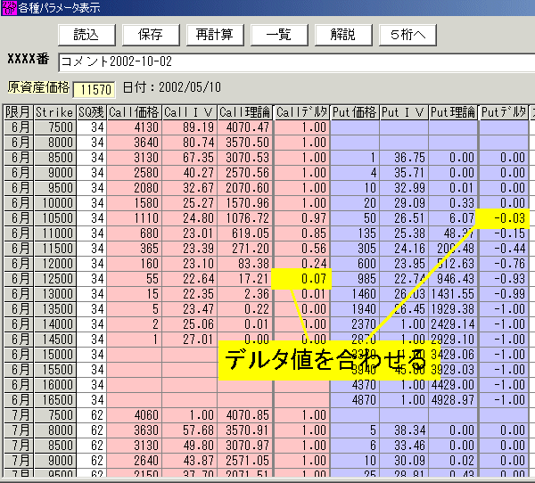Viewport: 535px width, 483px height.
Task: Select the Put I V column header
Action: click(x=404, y=112)
